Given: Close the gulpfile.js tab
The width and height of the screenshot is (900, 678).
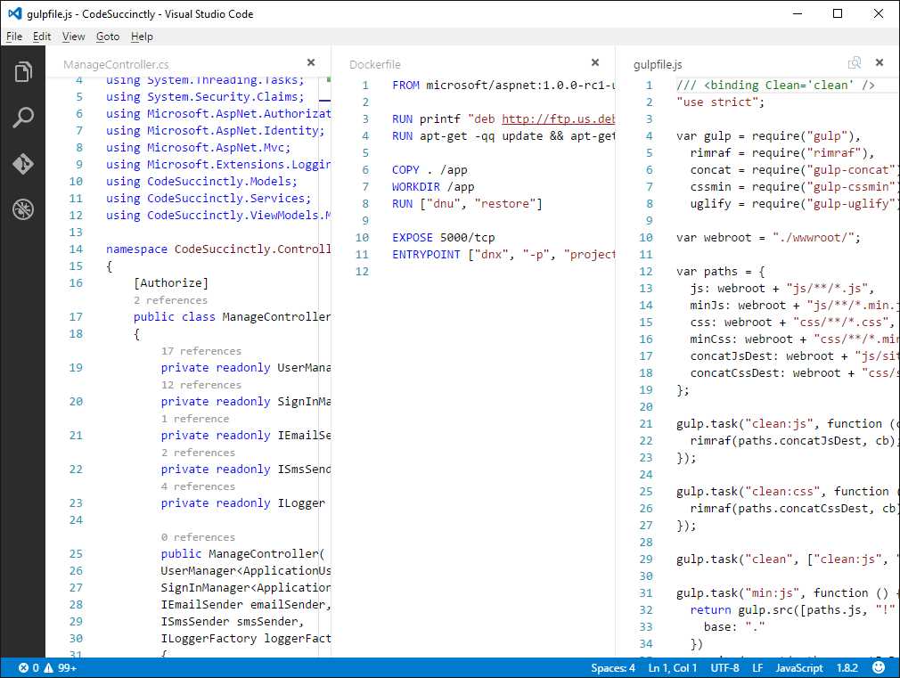Looking at the screenshot, I should tap(879, 63).
